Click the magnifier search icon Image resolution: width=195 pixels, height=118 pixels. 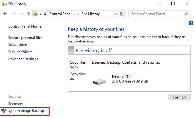point(186,14)
